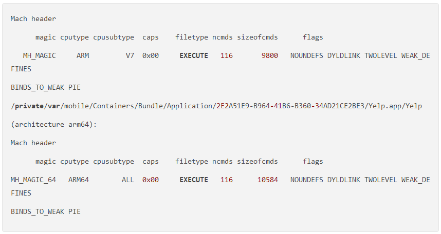Click the ALL cpusubtype value

pyautogui.click(x=128, y=180)
